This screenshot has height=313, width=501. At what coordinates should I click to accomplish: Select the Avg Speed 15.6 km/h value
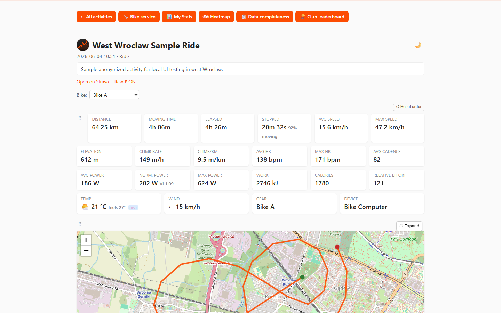pos(333,127)
